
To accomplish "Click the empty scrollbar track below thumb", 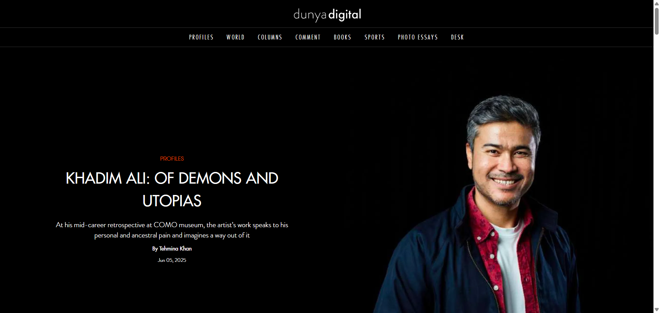I will tap(657, 172).
